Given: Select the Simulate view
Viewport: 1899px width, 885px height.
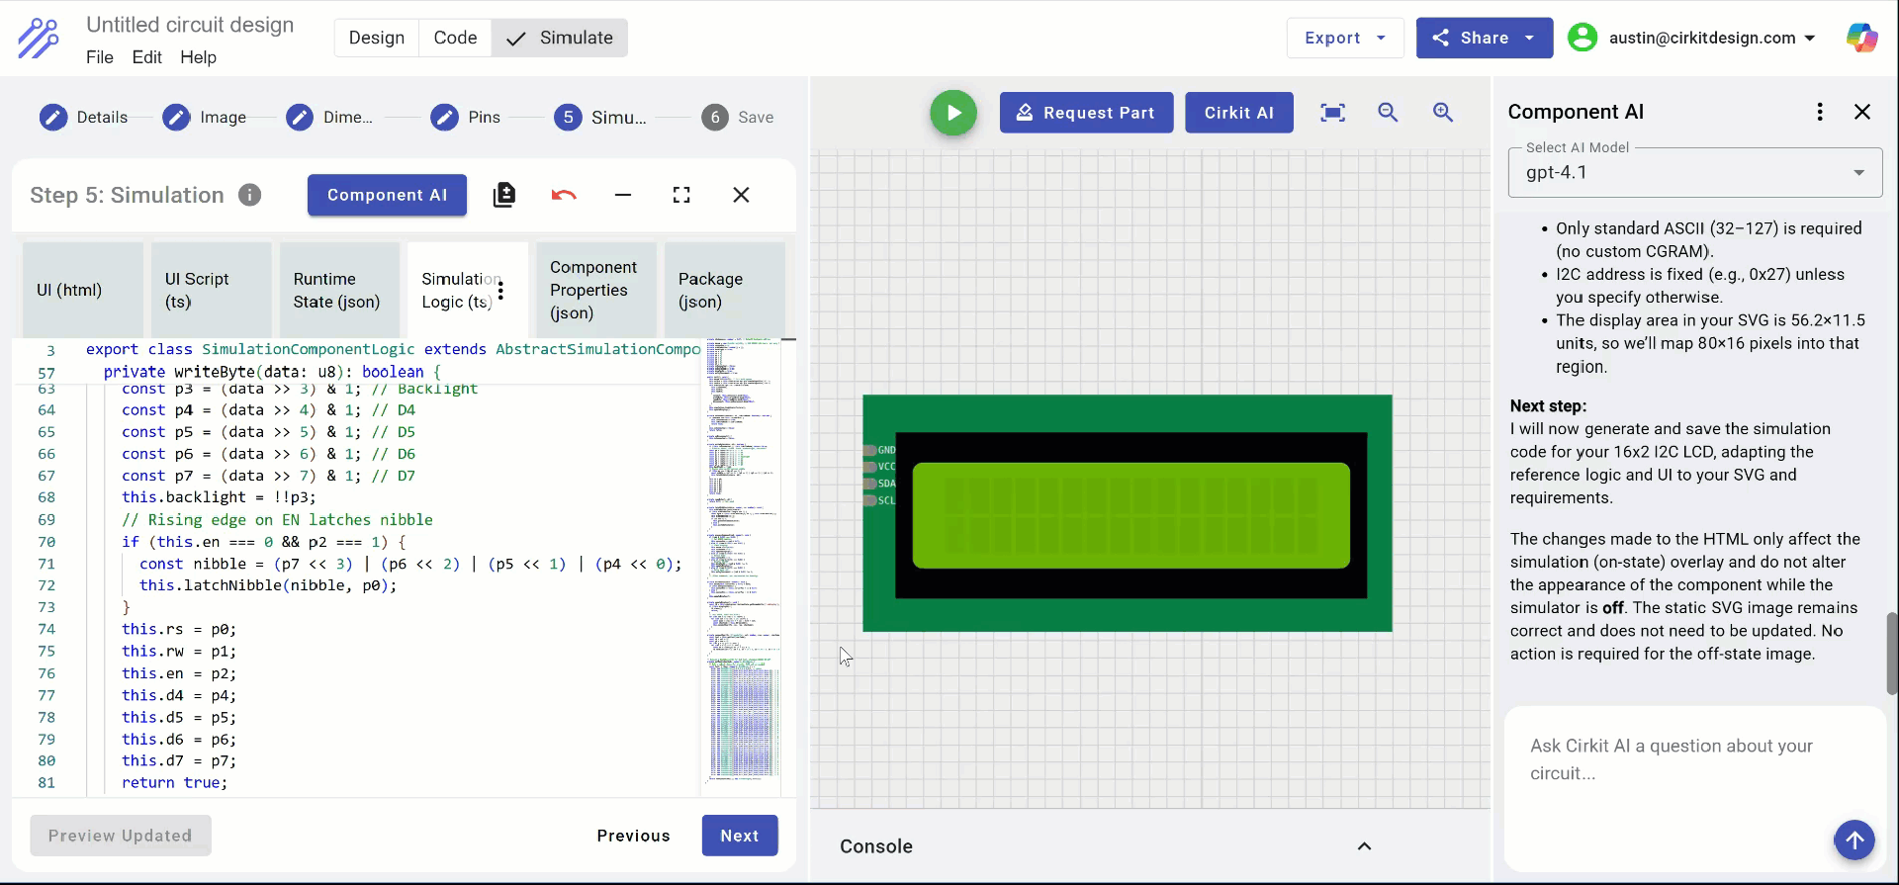Looking at the screenshot, I should coord(560,38).
